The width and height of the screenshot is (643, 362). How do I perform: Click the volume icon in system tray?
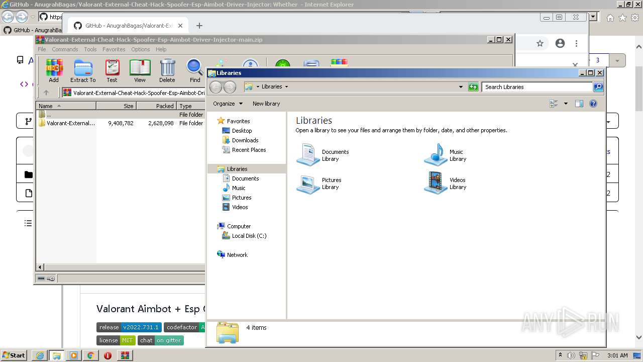[571, 355]
